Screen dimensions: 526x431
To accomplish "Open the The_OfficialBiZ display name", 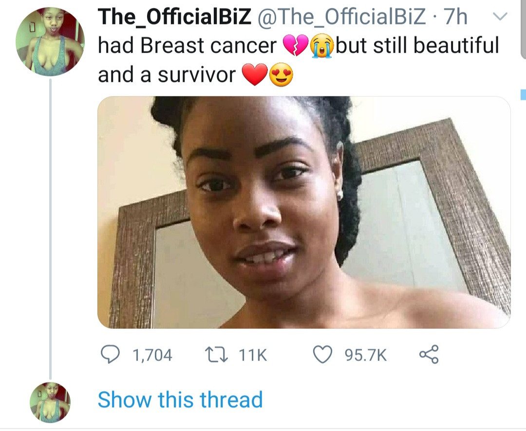I will tap(175, 18).
